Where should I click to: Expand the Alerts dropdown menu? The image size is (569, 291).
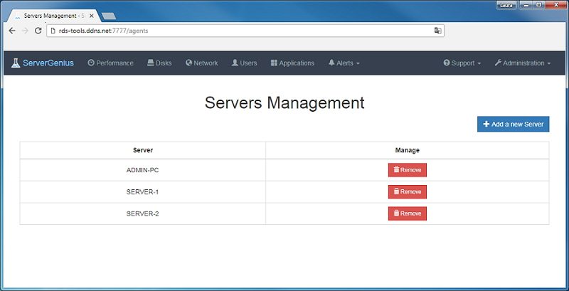pyautogui.click(x=344, y=63)
